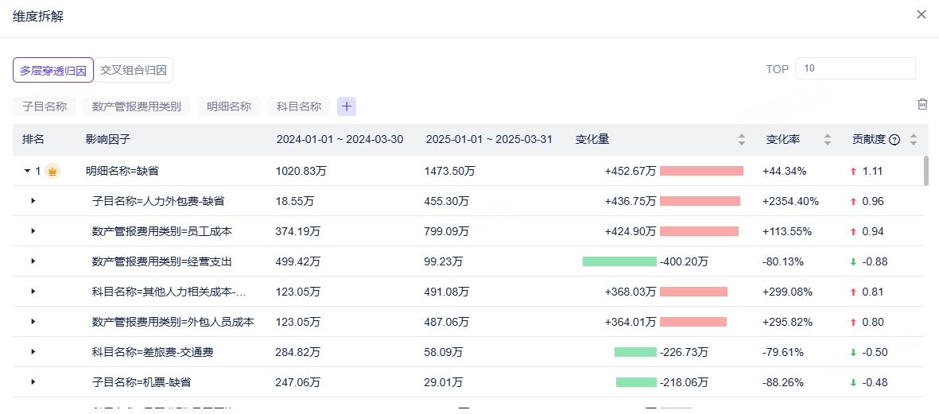Image resolution: width=939 pixels, height=414 pixels.
Task: Expand the 子目名称=人力外包费-缺省 row
Action: (x=33, y=201)
